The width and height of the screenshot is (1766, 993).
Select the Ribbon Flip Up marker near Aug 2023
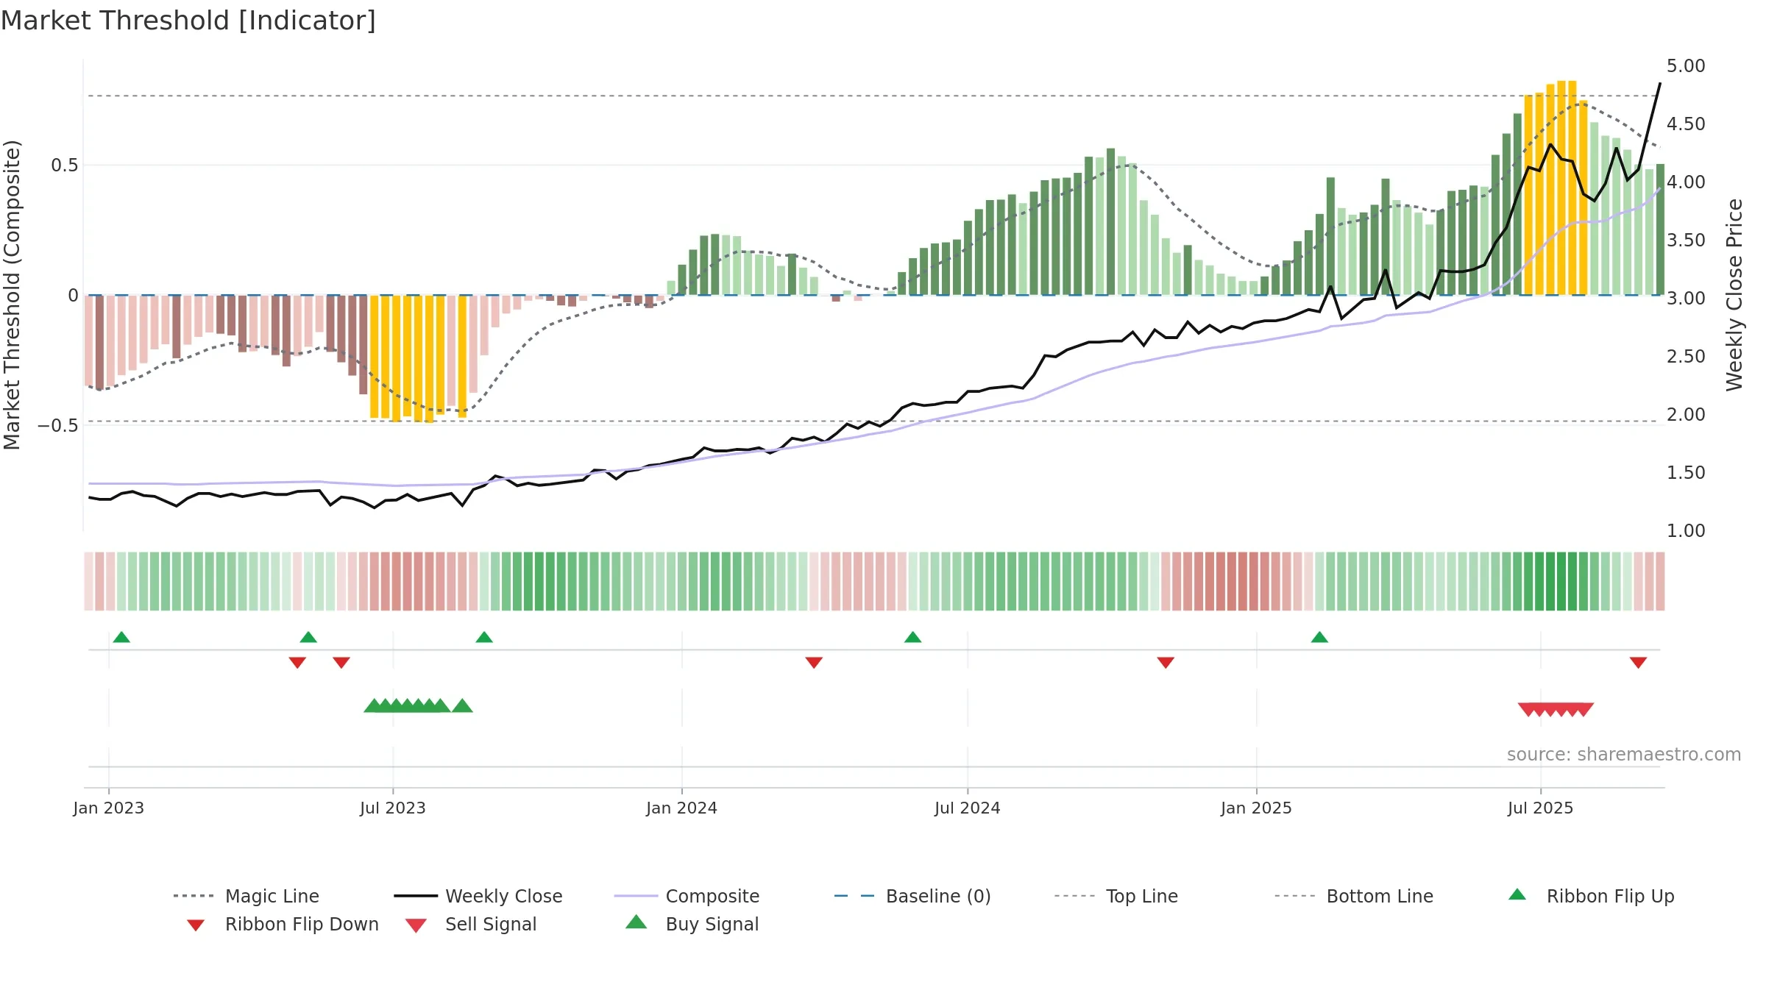[484, 637]
